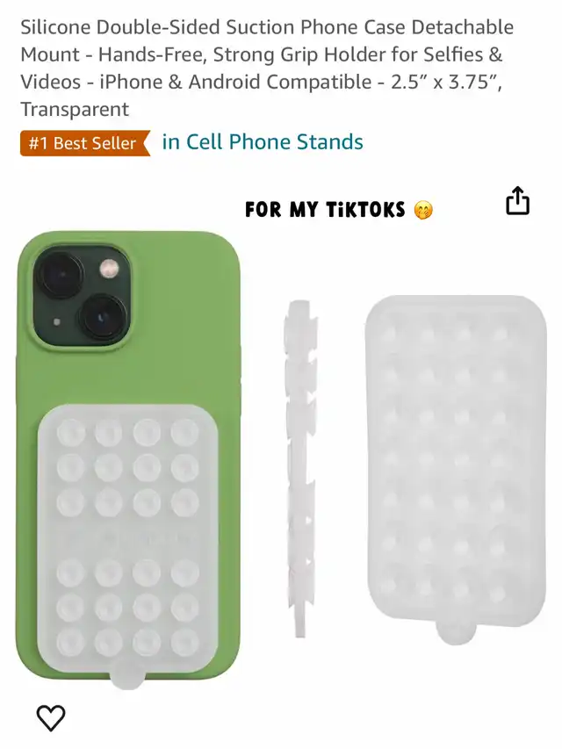Click the lower camera lens on the phone
The height and width of the screenshot is (749, 562).
tap(102, 317)
